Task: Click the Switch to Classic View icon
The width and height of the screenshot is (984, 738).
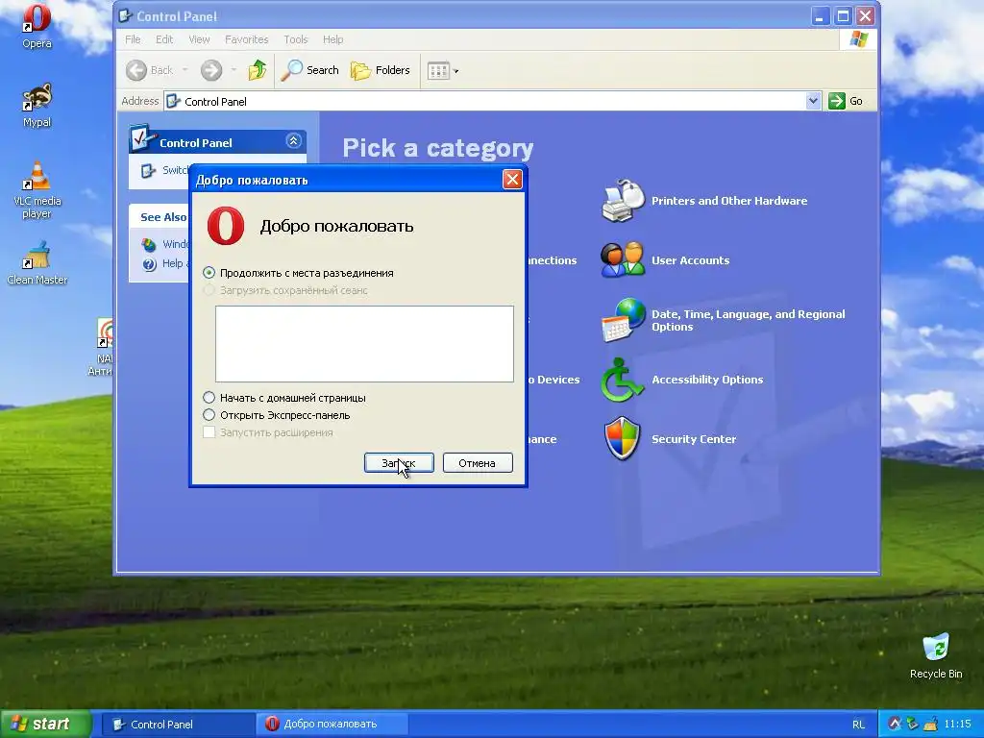Action: [148, 170]
